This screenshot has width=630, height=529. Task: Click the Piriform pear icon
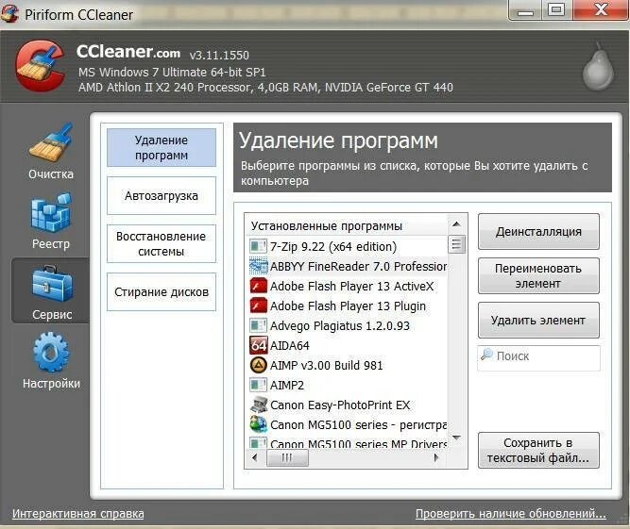click(x=598, y=66)
